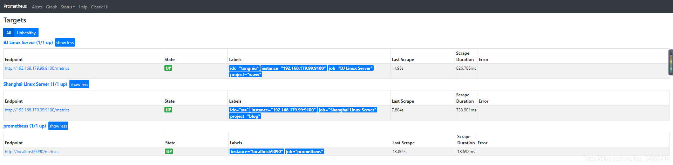Click the 13.869s last scrape value
Screen dimensions: 673x165
(x=400, y=152)
